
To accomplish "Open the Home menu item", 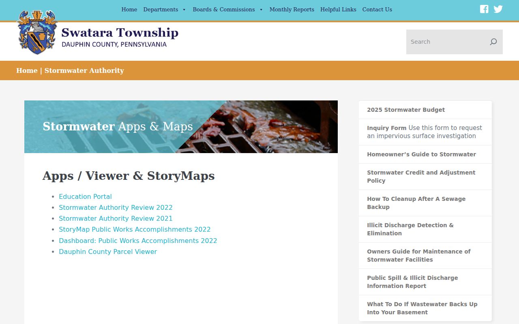I will tap(129, 9).
